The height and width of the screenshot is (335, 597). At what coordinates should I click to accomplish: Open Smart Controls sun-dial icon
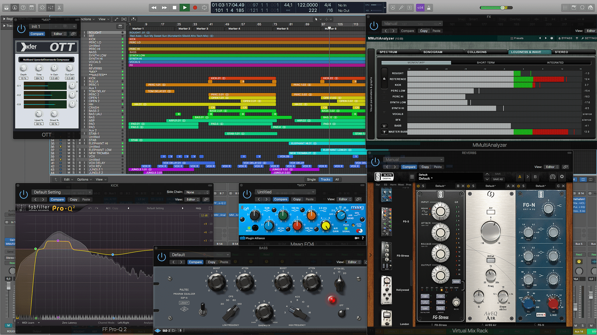tap(42, 8)
